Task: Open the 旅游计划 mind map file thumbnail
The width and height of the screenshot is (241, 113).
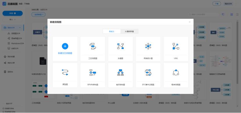Action: click(x=195, y=90)
